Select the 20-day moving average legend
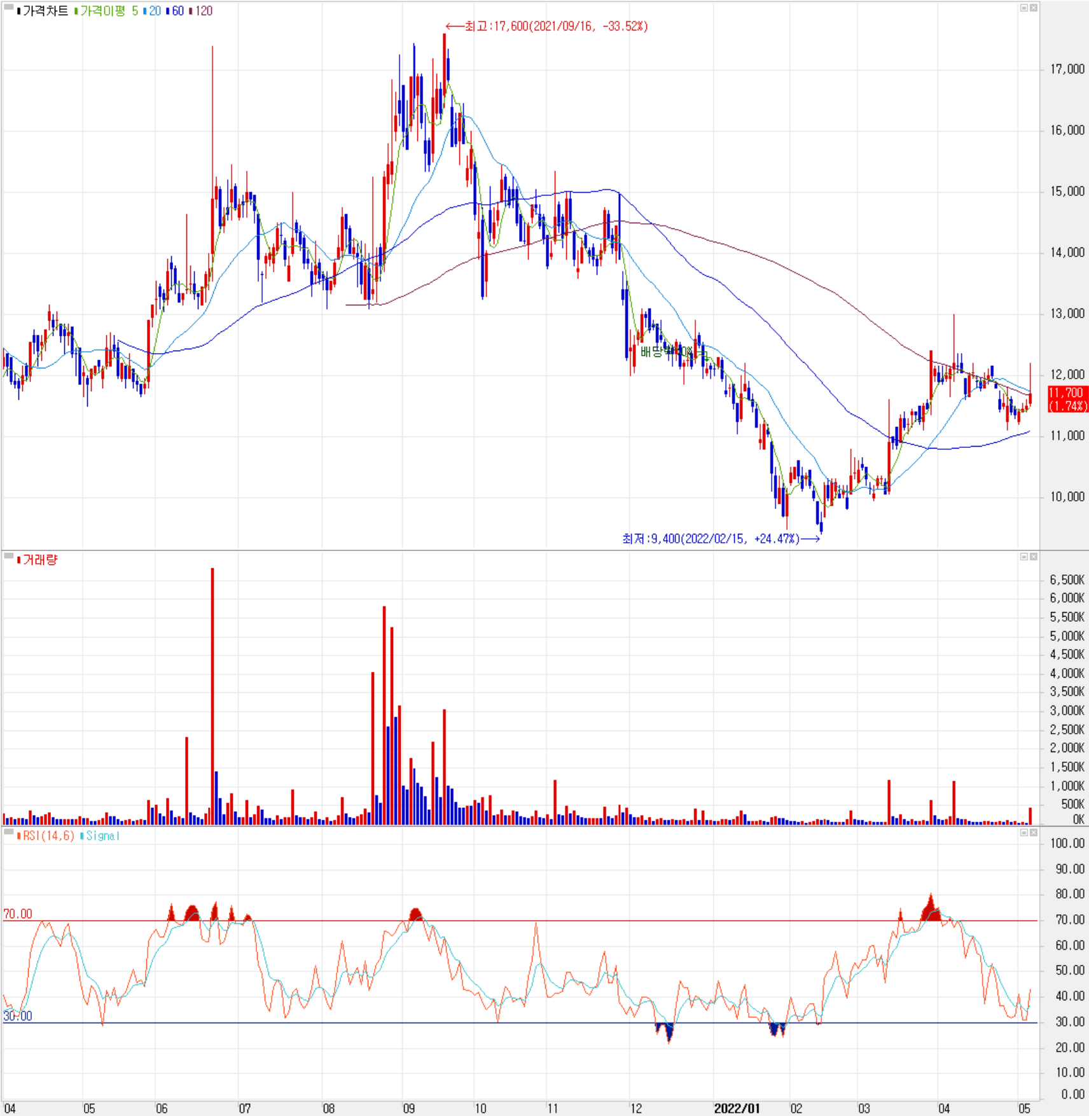The height and width of the screenshot is (1116, 1089). [152, 11]
